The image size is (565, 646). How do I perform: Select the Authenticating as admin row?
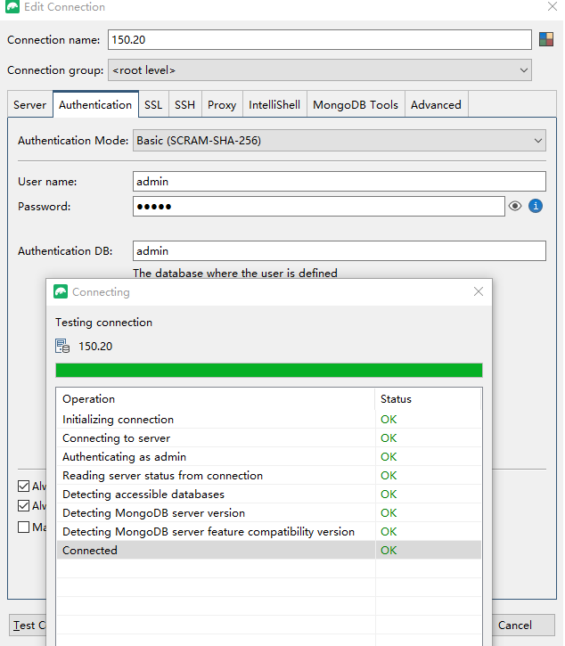269,456
